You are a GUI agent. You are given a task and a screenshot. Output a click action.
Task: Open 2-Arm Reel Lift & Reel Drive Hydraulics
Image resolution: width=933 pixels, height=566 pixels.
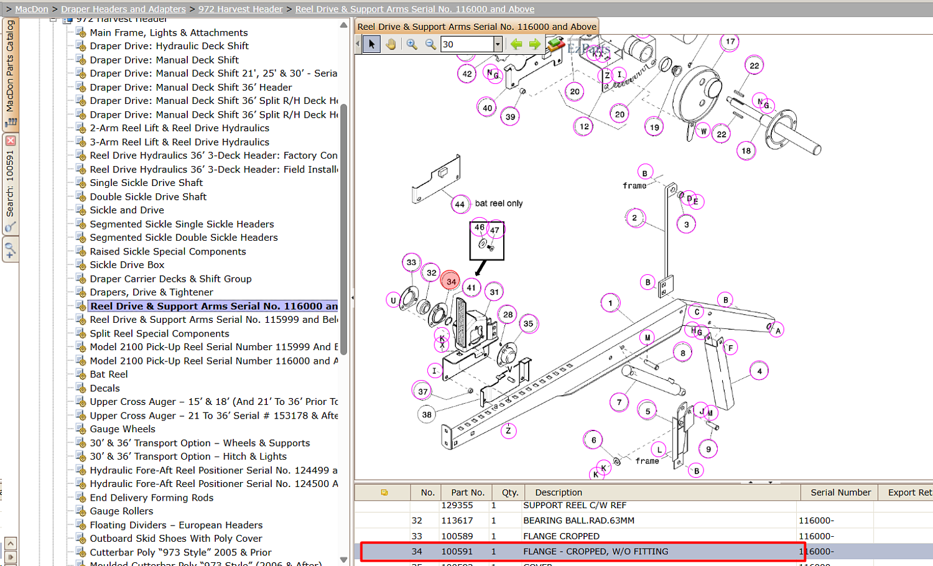180,128
